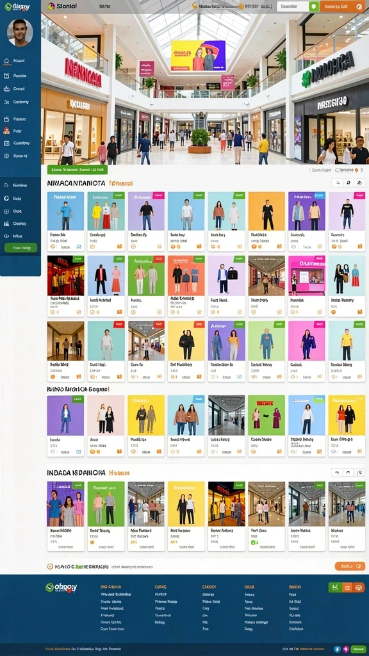The height and width of the screenshot is (656, 369).
Task: Open the pink kiosk product card
Action: [307, 286]
